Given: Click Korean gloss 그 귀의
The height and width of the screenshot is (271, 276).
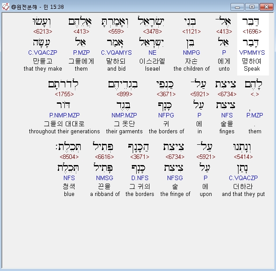Looking at the screenshot, I should coord(140,186).
